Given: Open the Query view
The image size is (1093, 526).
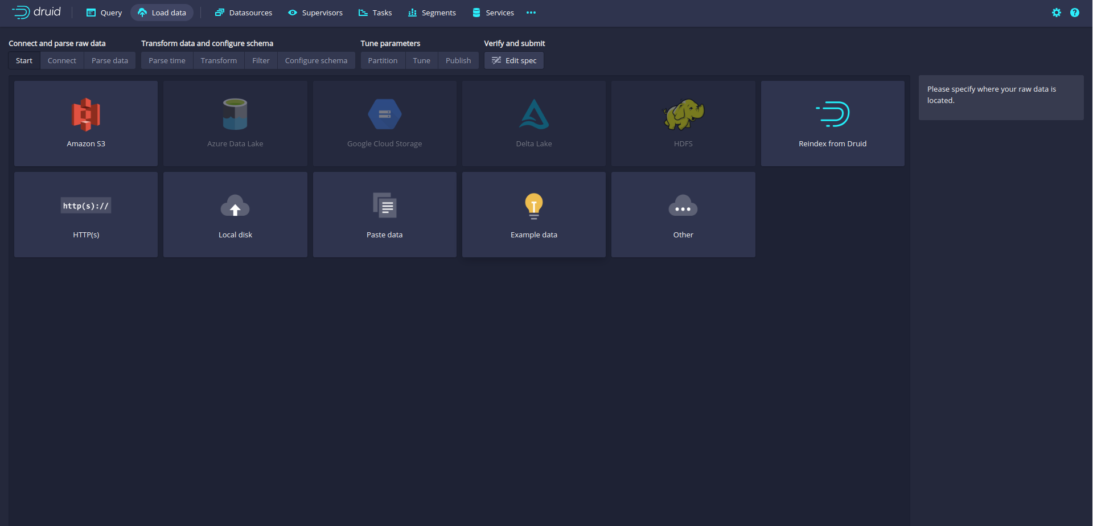Looking at the screenshot, I should point(104,13).
